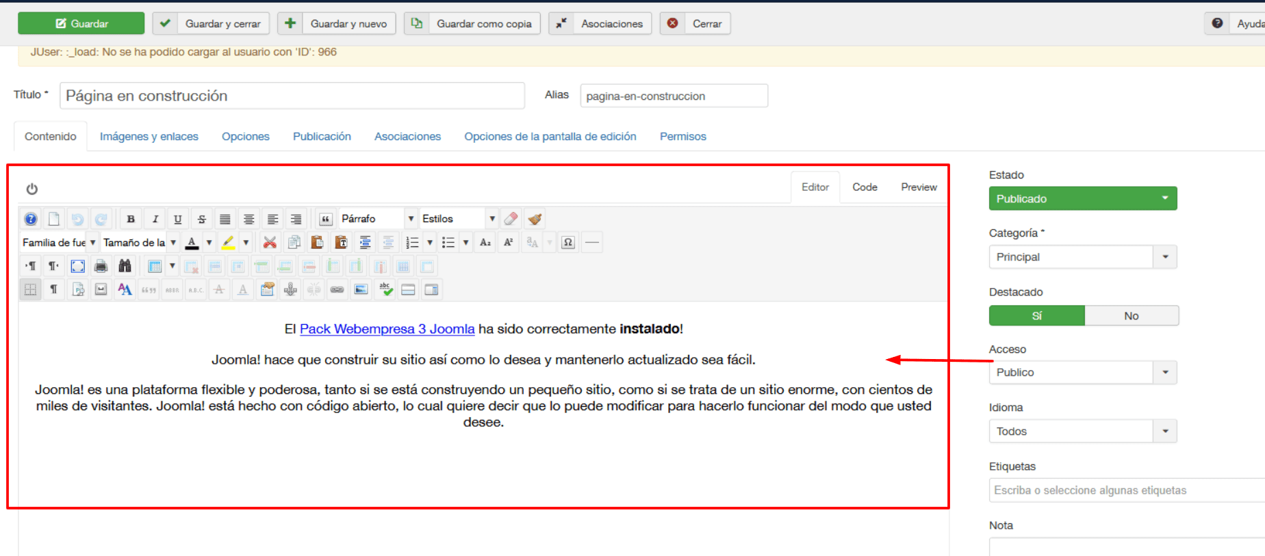Undo the last editor change
Screen dimensions: 1265x556
tap(77, 219)
